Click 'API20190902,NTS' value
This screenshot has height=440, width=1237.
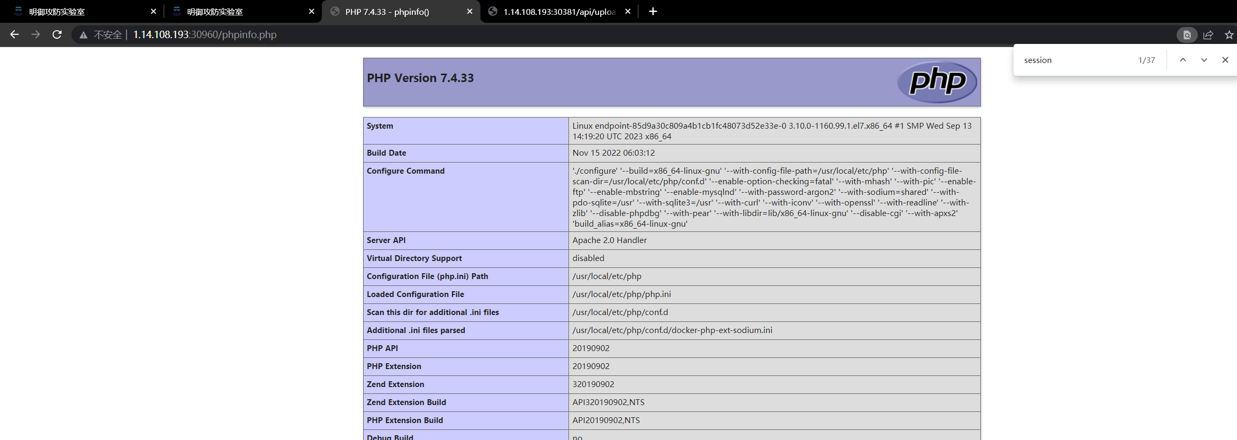pyautogui.click(x=606, y=420)
